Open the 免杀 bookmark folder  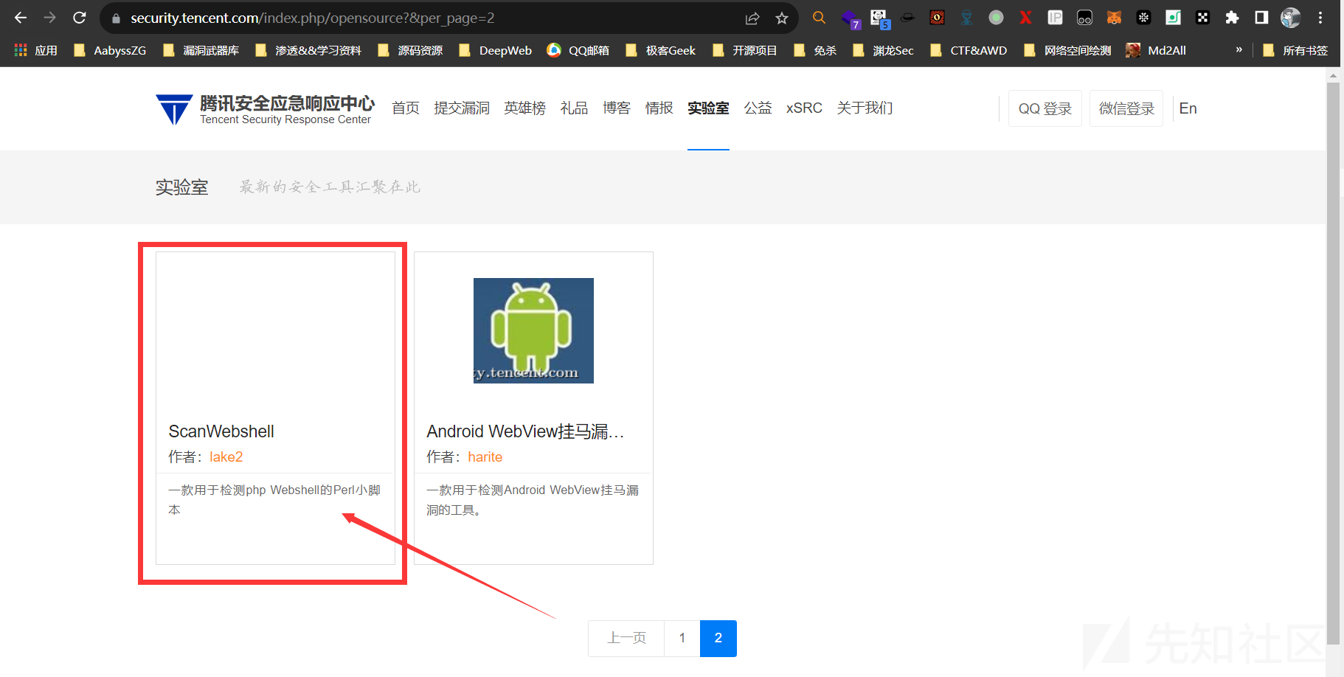[814, 50]
